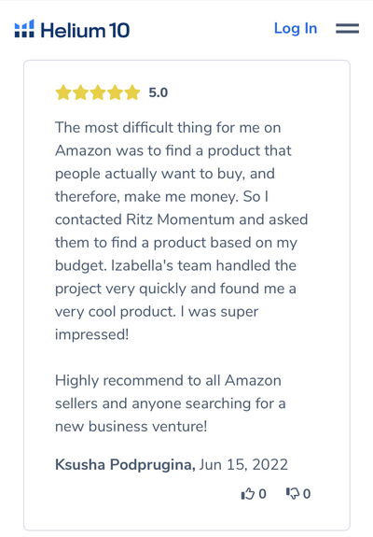The width and height of the screenshot is (373, 537).
Task: Click the first yellow rating star
Action: pos(63,92)
